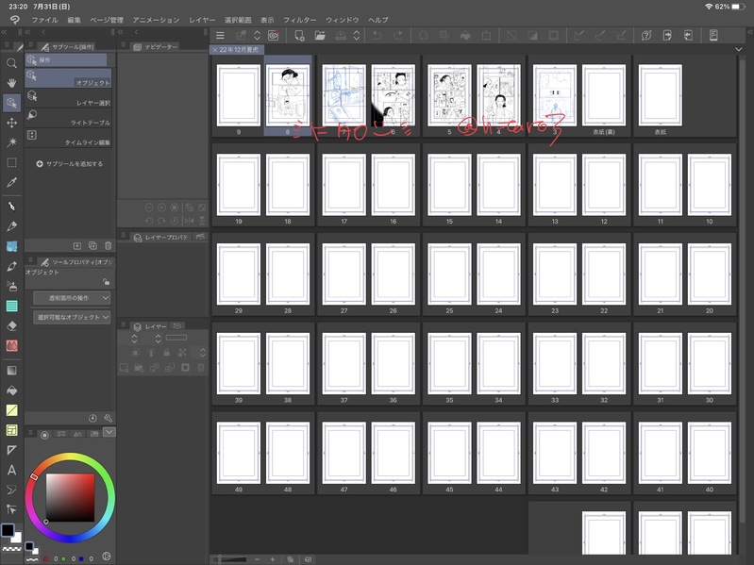754x565 pixels.
Task: Open blending mode stepper in Layer panel
Action: coord(134,339)
